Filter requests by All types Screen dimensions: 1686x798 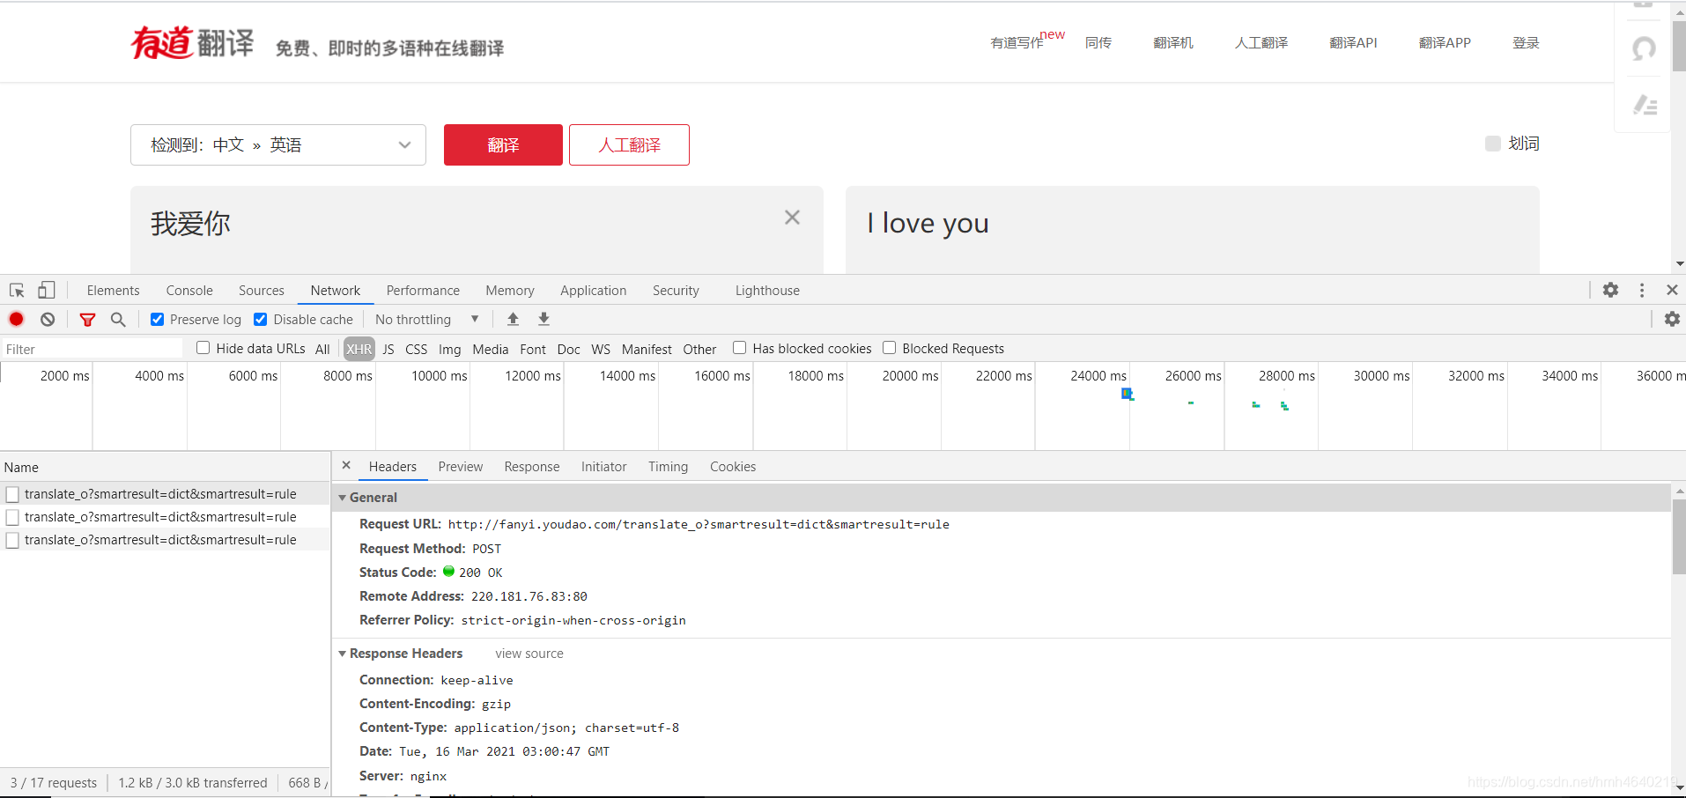click(322, 349)
